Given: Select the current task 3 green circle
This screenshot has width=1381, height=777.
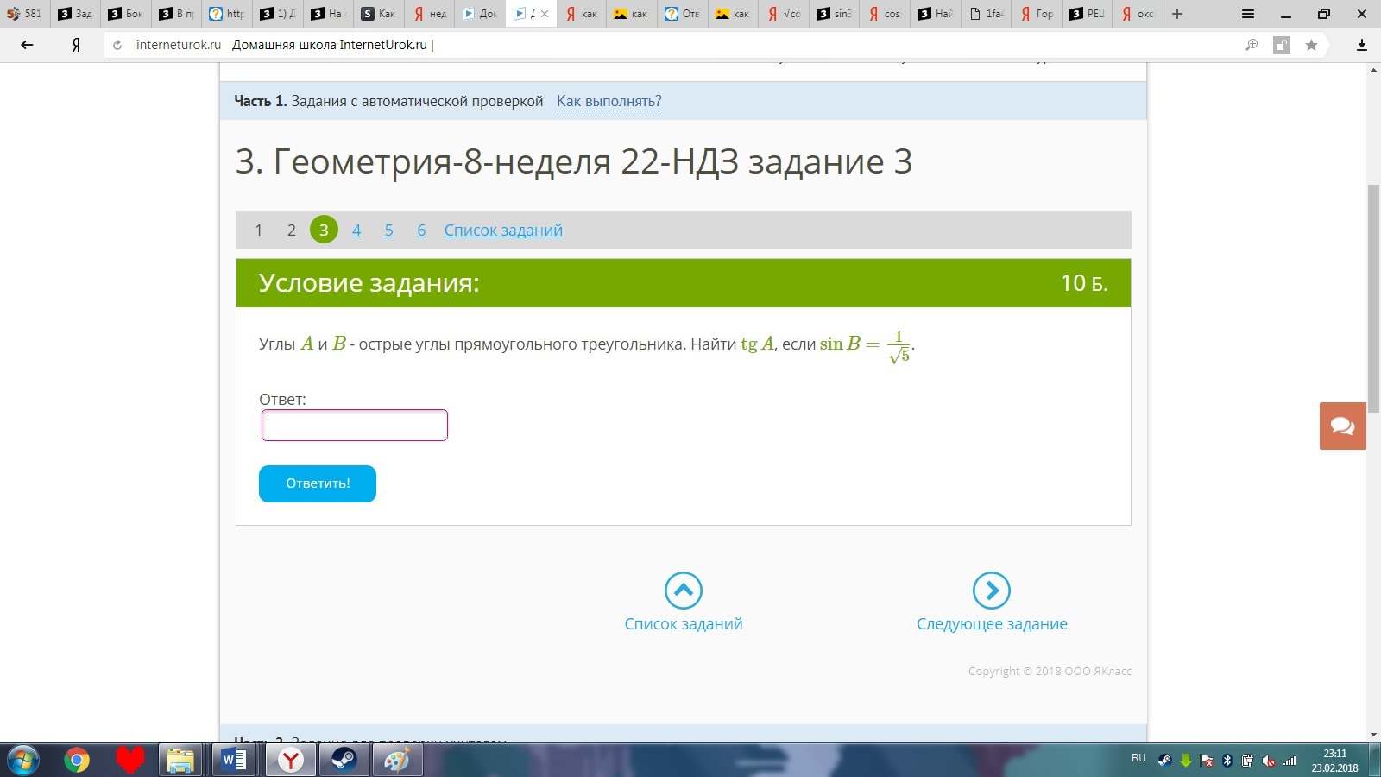Looking at the screenshot, I should tap(324, 230).
